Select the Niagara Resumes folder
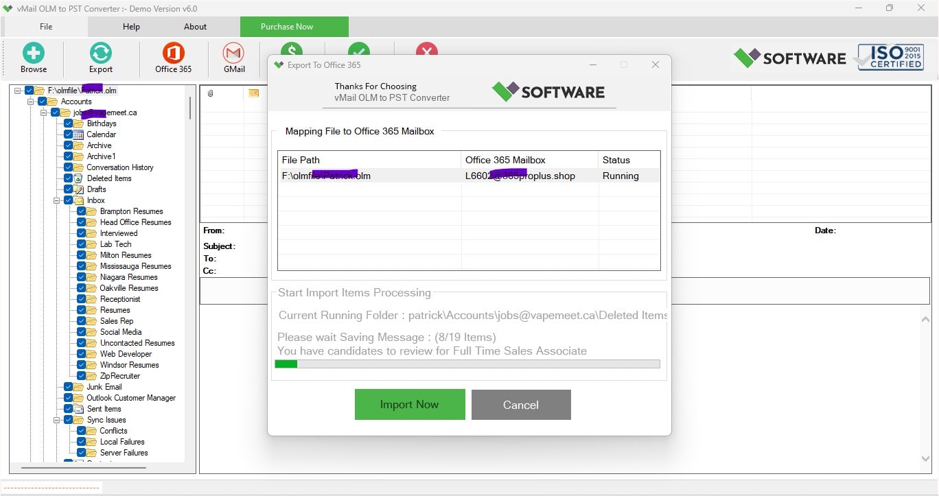The height and width of the screenshot is (496, 939). click(x=129, y=277)
